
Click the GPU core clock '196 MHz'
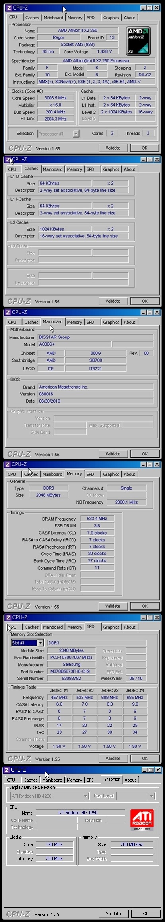[54, 844]
